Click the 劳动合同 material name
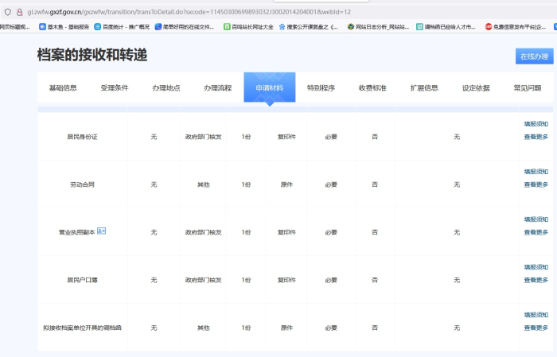The width and height of the screenshot is (557, 357). (x=82, y=184)
